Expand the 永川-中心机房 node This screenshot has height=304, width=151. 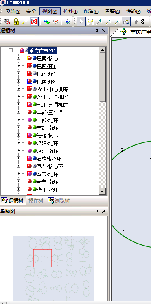(18, 89)
